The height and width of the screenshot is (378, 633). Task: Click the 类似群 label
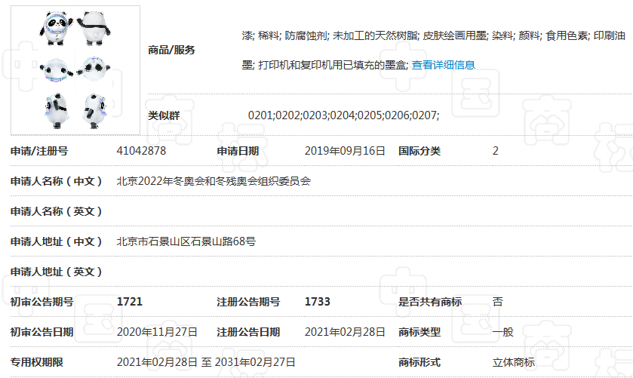click(x=164, y=116)
